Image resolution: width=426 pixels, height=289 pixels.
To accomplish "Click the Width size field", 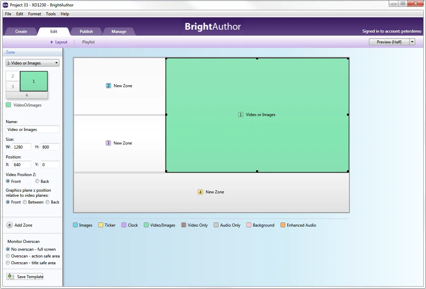I will [x=22, y=147].
